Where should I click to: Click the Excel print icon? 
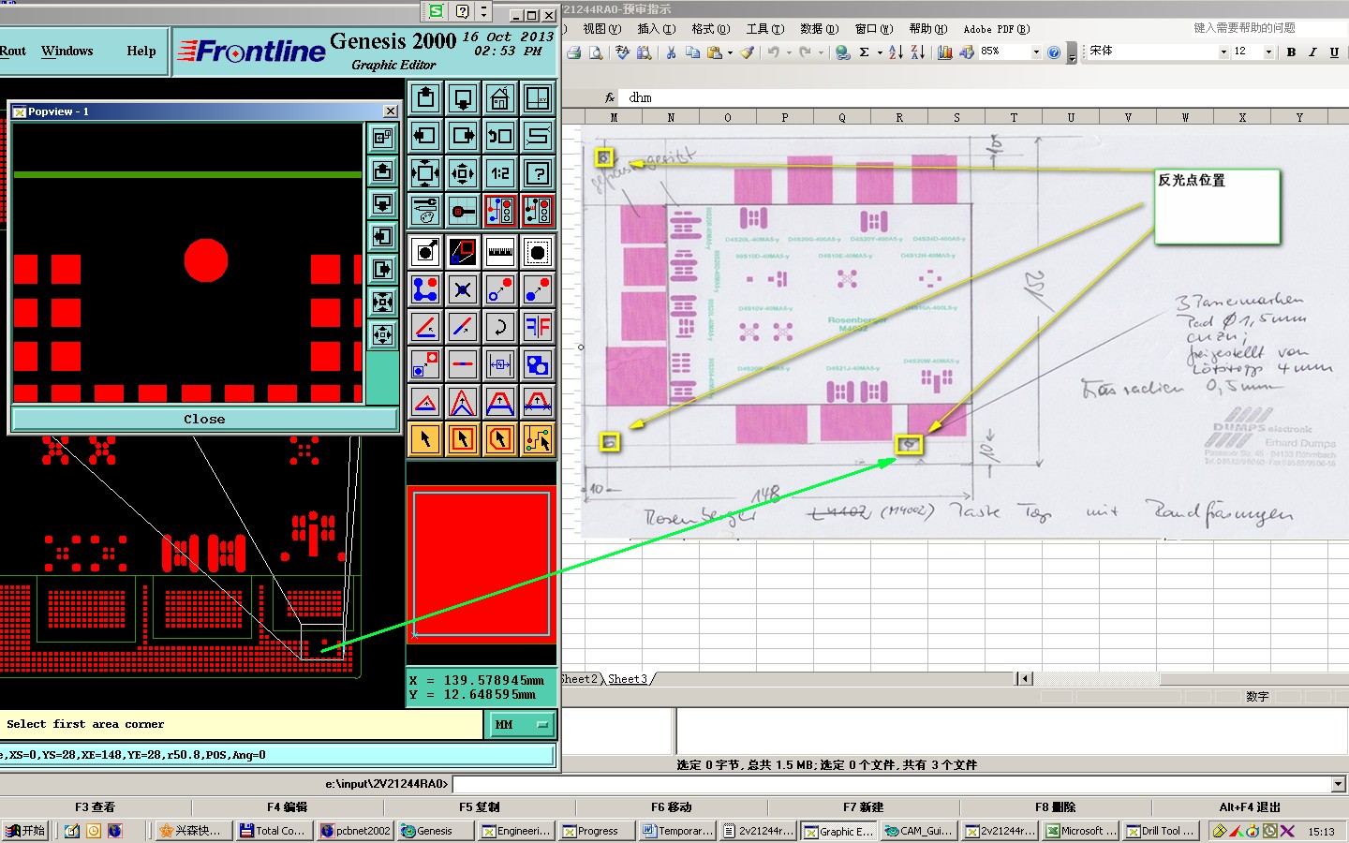point(574,52)
